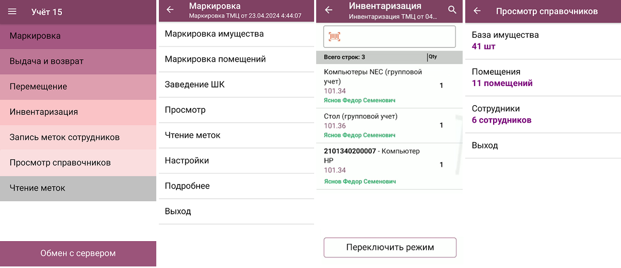Click Переключить режим button
This screenshot has width=621, height=268.
point(390,247)
